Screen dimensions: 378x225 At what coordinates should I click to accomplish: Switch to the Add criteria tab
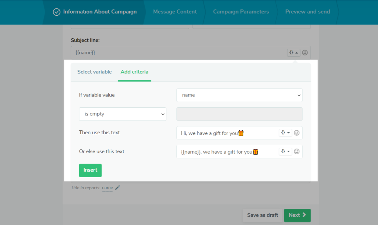click(x=134, y=72)
